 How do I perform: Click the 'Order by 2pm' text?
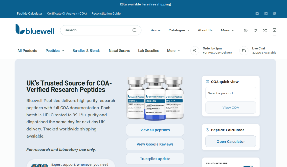(x=212, y=48)
